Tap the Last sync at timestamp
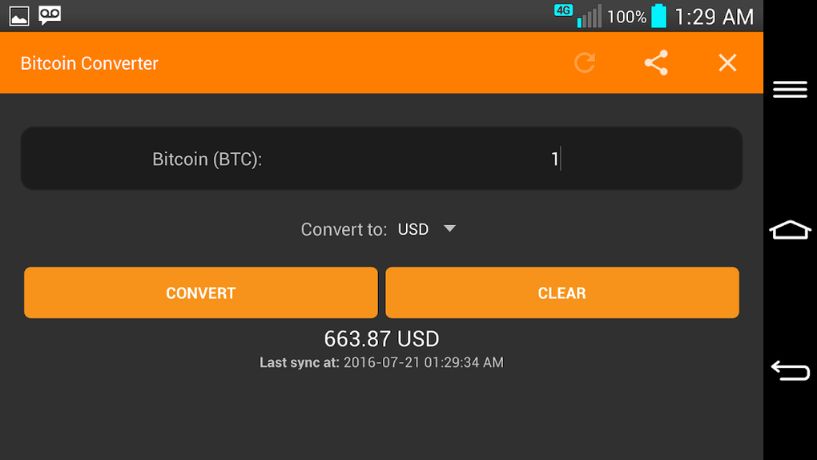Viewport: 817px width, 460px height. (381, 363)
